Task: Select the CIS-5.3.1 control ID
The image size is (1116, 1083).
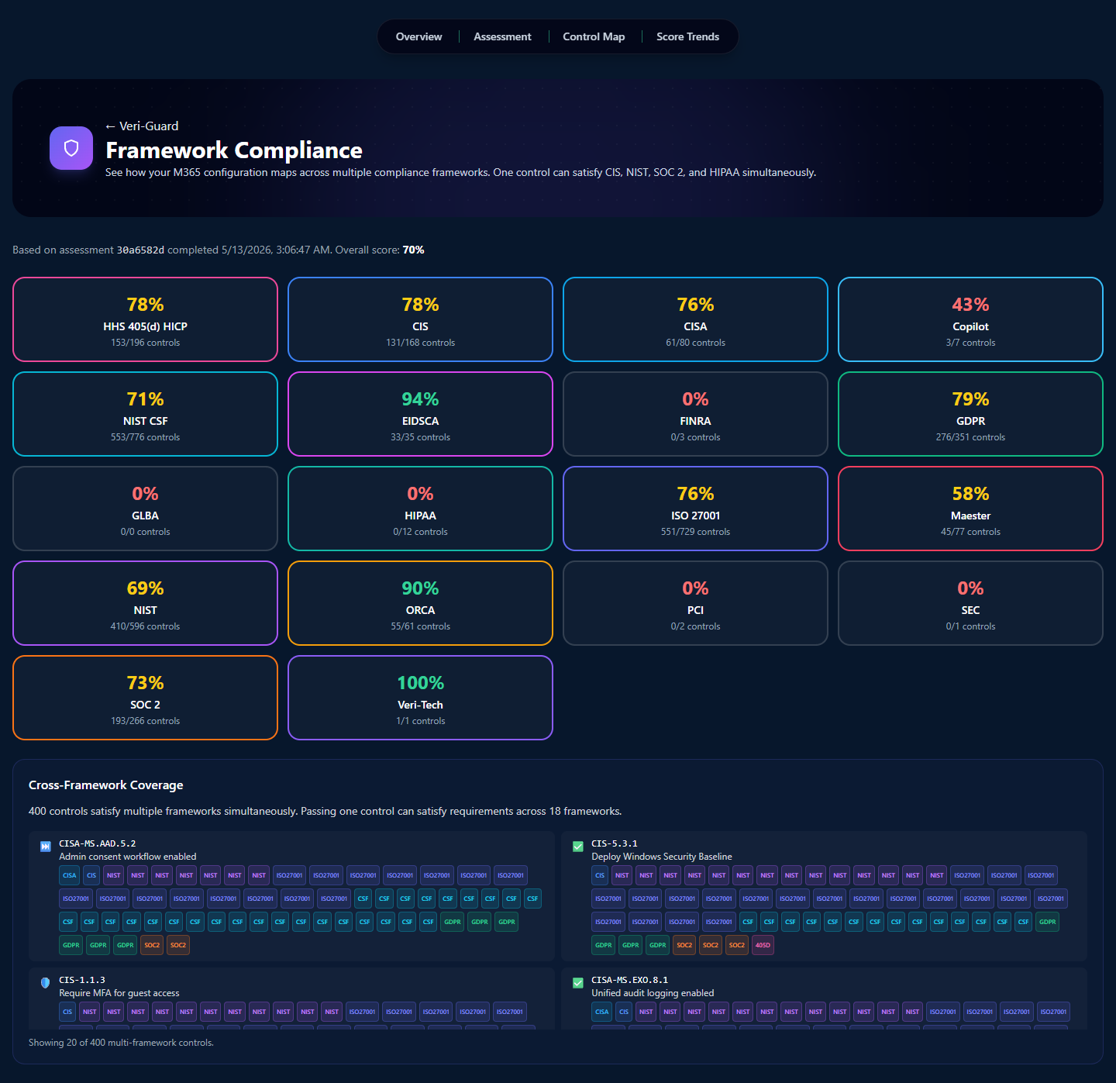Action: coord(615,843)
